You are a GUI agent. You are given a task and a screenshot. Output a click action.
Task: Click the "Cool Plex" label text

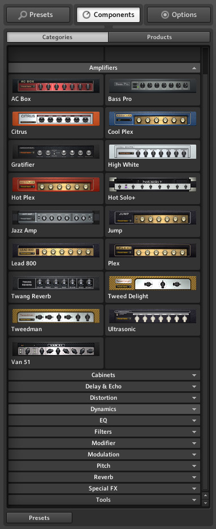click(120, 132)
